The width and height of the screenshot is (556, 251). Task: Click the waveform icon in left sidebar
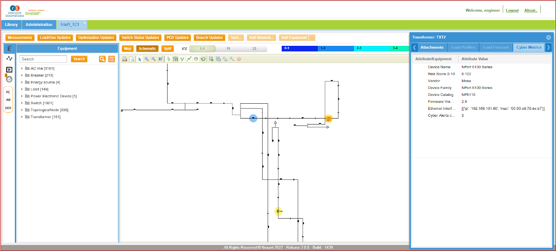[x=9, y=59]
